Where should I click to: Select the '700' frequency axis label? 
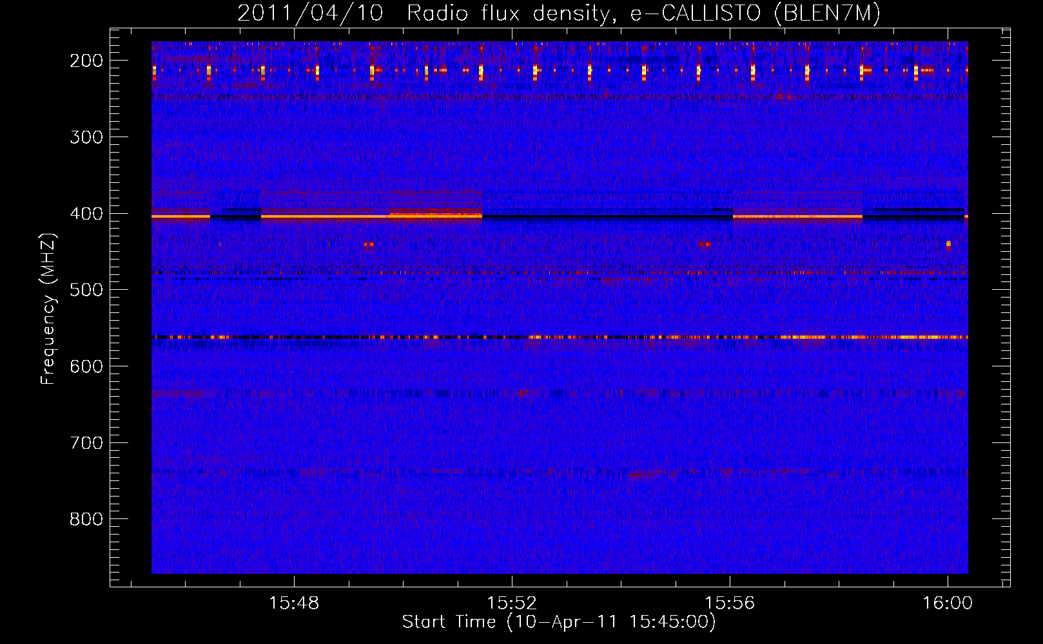86,443
